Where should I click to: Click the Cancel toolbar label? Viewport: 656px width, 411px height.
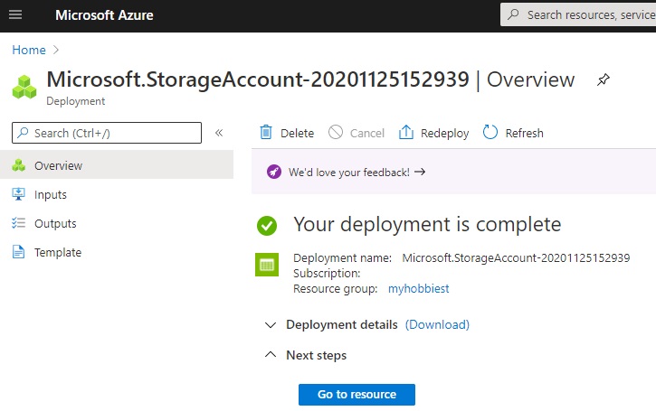(x=367, y=134)
